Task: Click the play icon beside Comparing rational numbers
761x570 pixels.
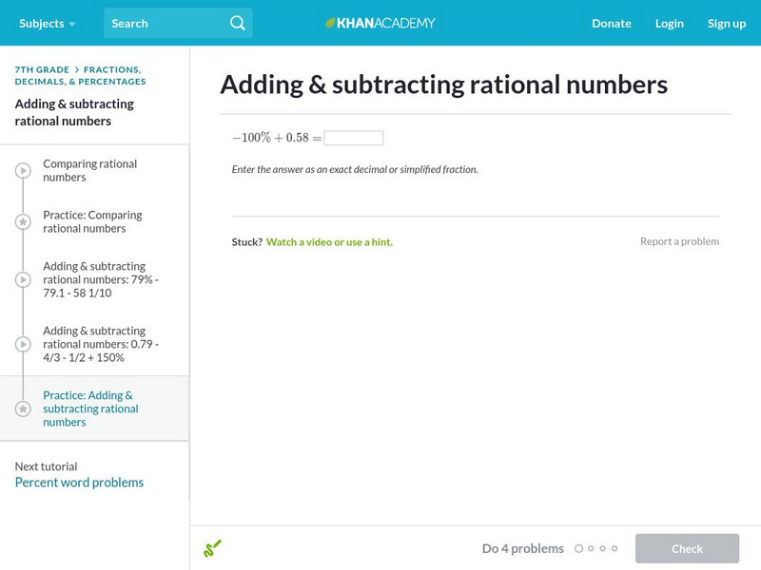Action: click(x=23, y=171)
